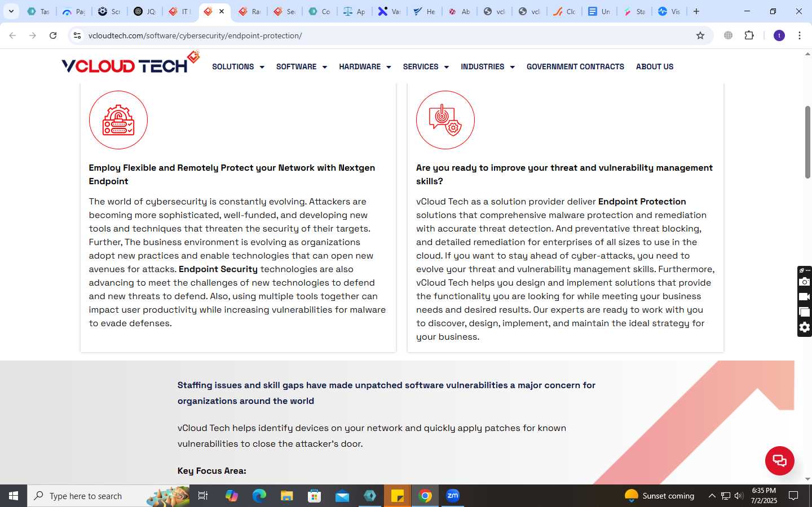
Task: Open the Solutions dropdown menu
Action: point(238,66)
